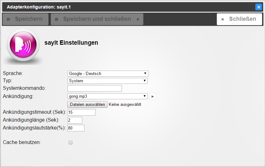
Task: Click the Ankündigunglänge field
Action: click(x=75, y=120)
